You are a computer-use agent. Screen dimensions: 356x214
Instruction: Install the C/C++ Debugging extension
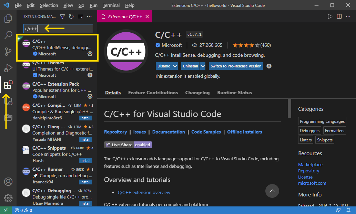pos(85,203)
